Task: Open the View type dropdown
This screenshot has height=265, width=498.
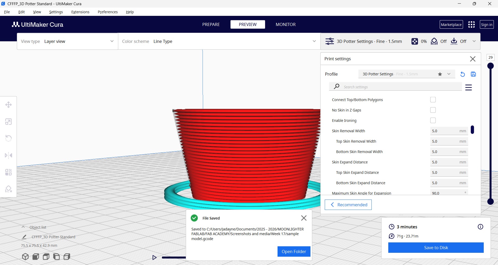Action: click(67, 41)
